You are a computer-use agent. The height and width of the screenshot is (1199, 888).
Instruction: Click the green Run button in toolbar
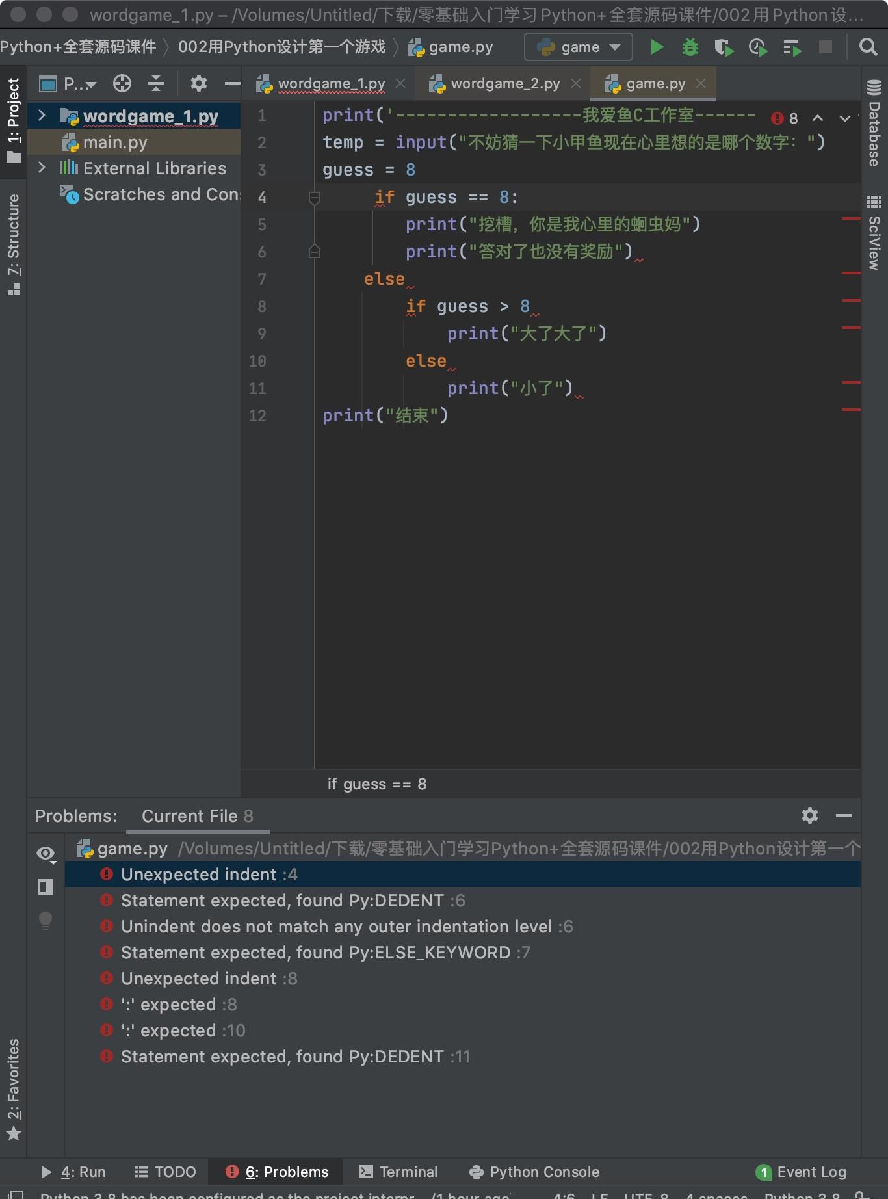[x=657, y=47]
